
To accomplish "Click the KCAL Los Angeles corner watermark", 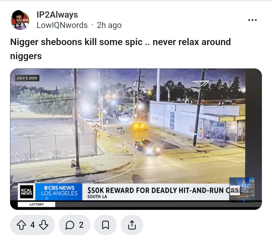I will click(242, 190).
